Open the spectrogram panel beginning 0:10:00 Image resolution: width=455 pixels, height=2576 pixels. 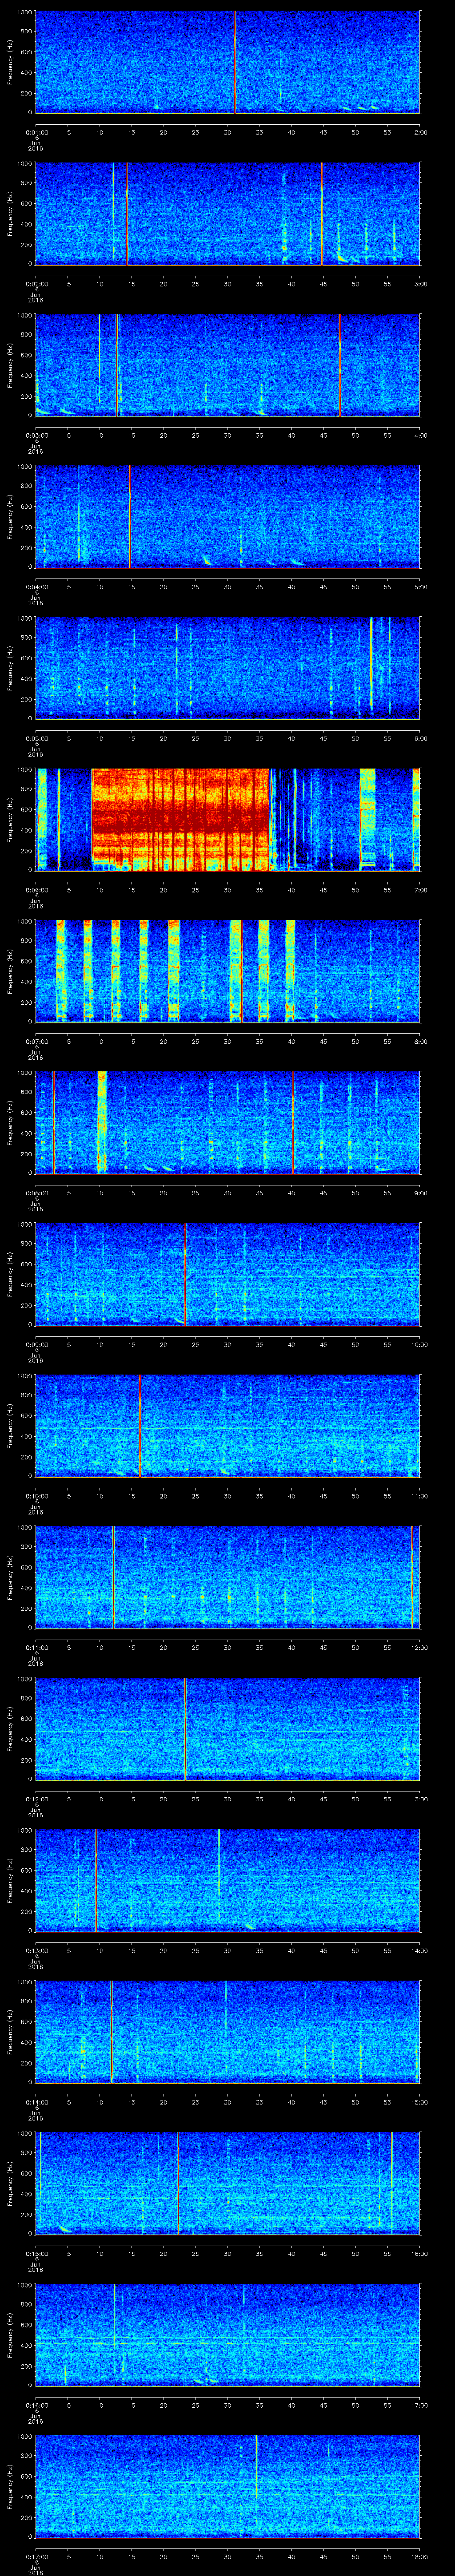point(228,1426)
